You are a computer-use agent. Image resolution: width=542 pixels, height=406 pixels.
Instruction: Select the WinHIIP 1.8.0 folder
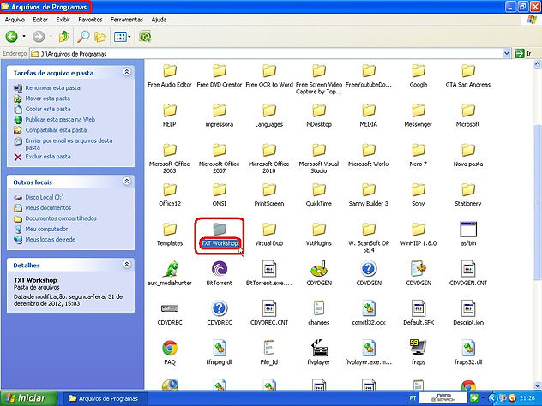419,234
